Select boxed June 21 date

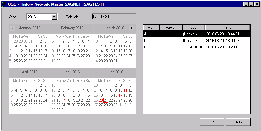[106, 100]
